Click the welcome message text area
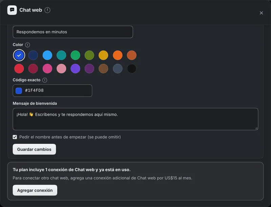The height and width of the screenshot is (207, 271). pos(135,119)
